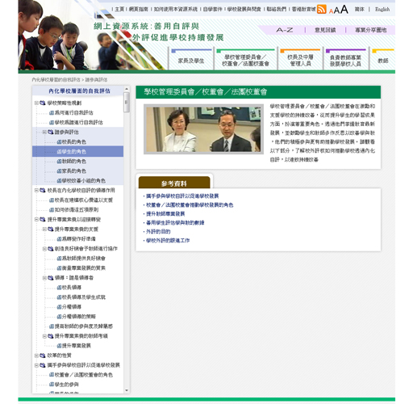Click page icon next to 校長的角色

[60, 142]
